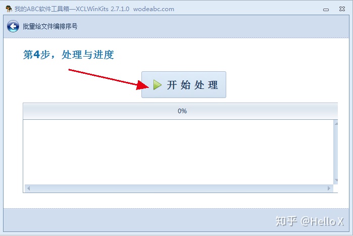Click the horizontal scrollbar track of the log

tap(179, 188)
